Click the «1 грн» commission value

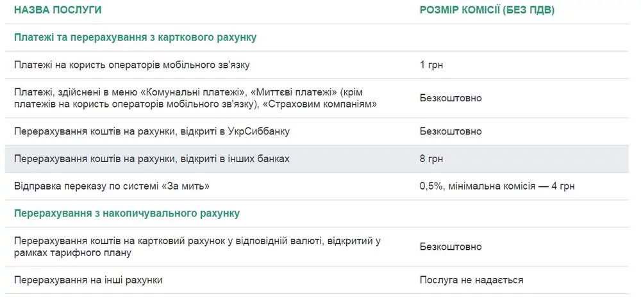(431, 65)
